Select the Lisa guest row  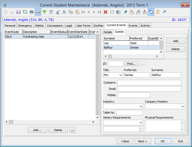coord(131,43)
